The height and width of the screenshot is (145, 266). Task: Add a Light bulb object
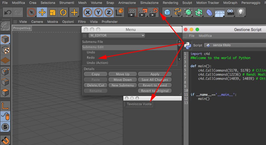pyautogui.click(x=241, y=12)
